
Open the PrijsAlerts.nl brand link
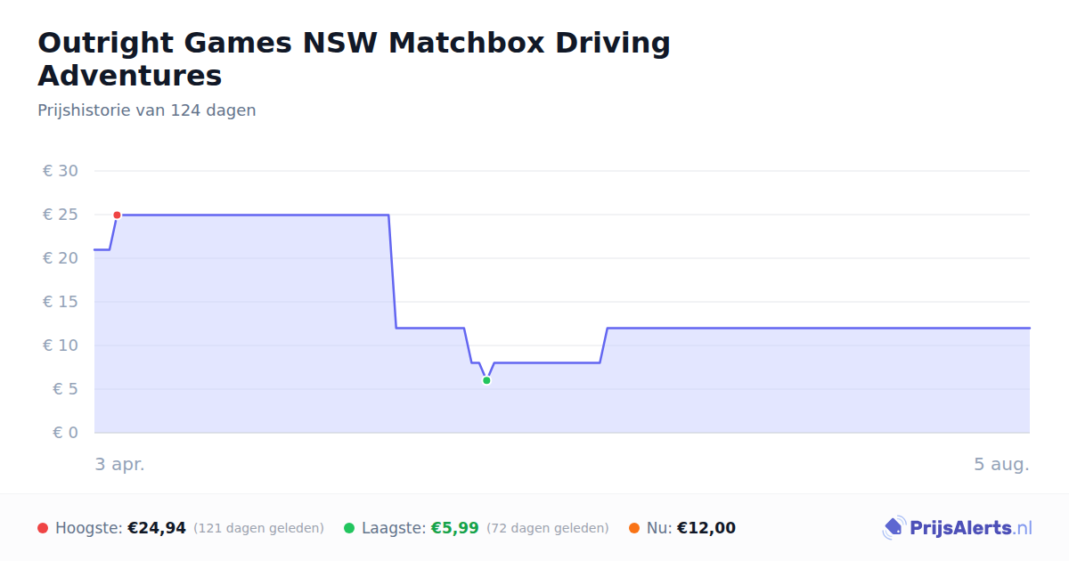pyautogui.click(x=958, y=528)
